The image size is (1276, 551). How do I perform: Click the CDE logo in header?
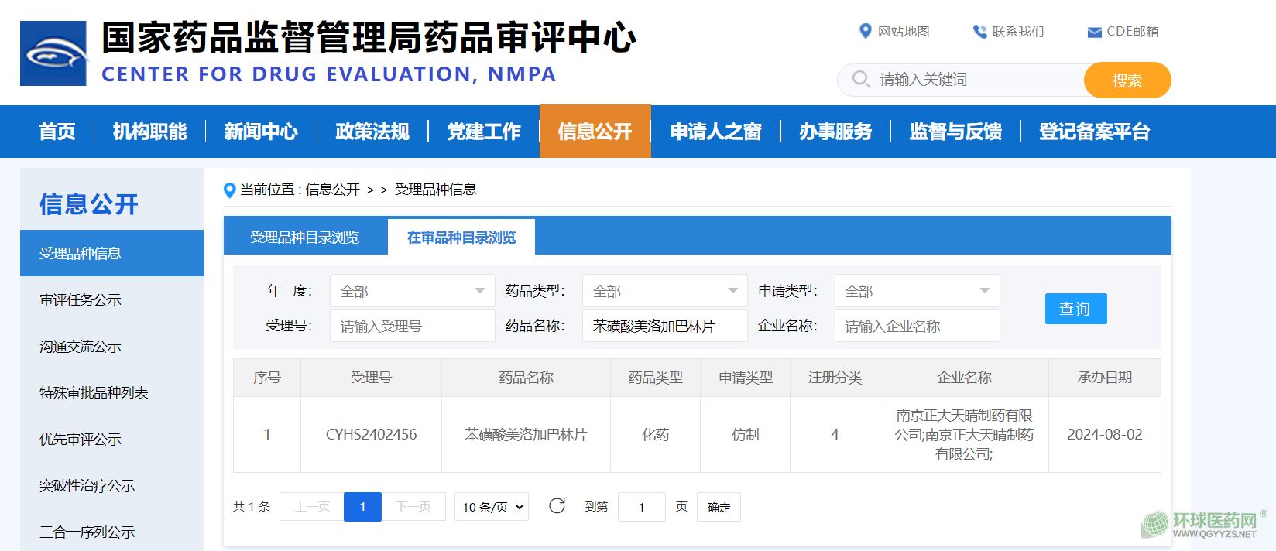53,53
